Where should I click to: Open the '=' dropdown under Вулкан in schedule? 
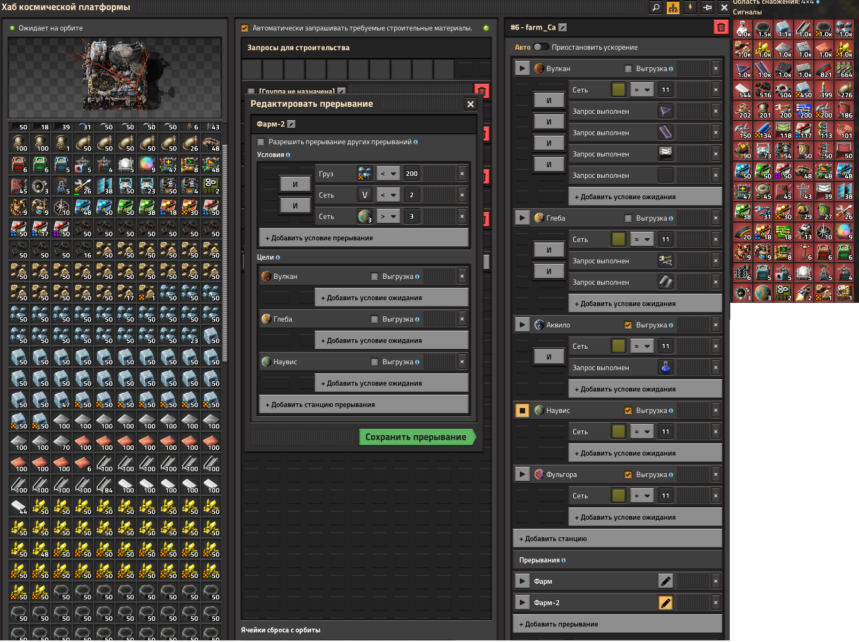642,90
